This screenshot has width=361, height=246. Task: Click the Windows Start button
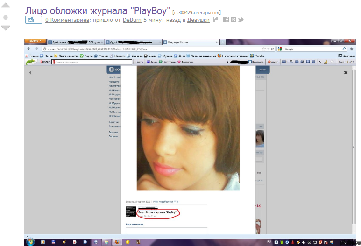(x=30, y=242)
